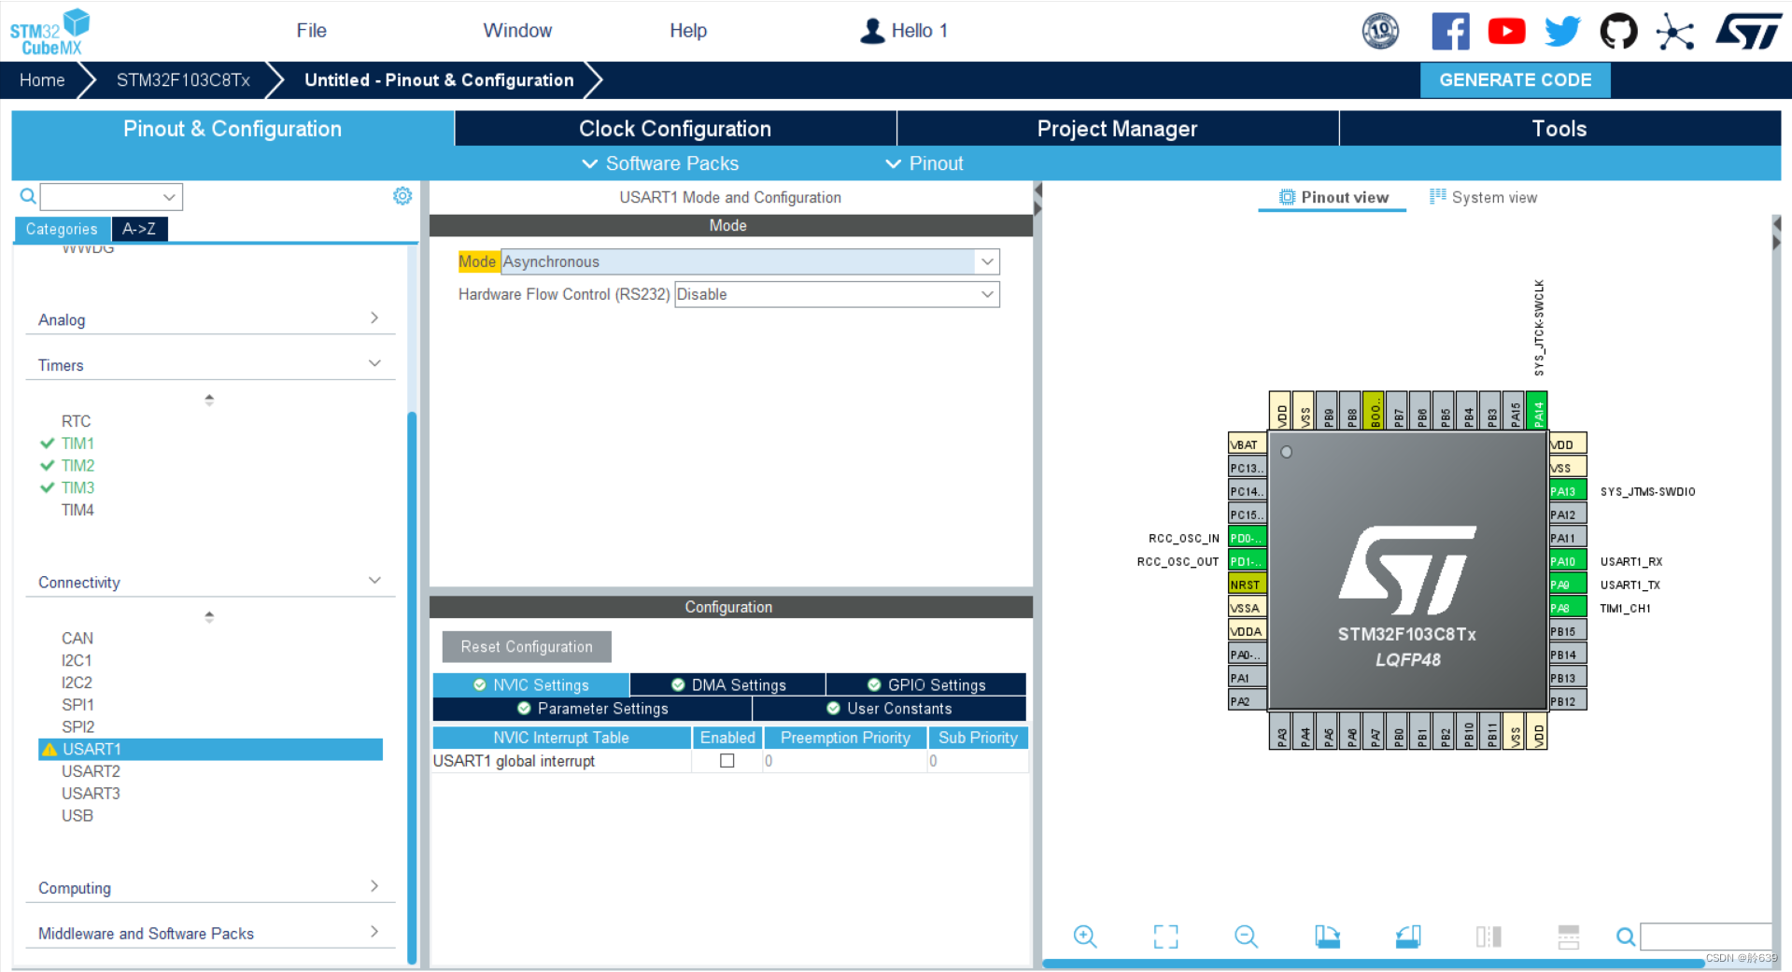
Task: Fit the pinout view to the window
Action: pos(1165,936)
